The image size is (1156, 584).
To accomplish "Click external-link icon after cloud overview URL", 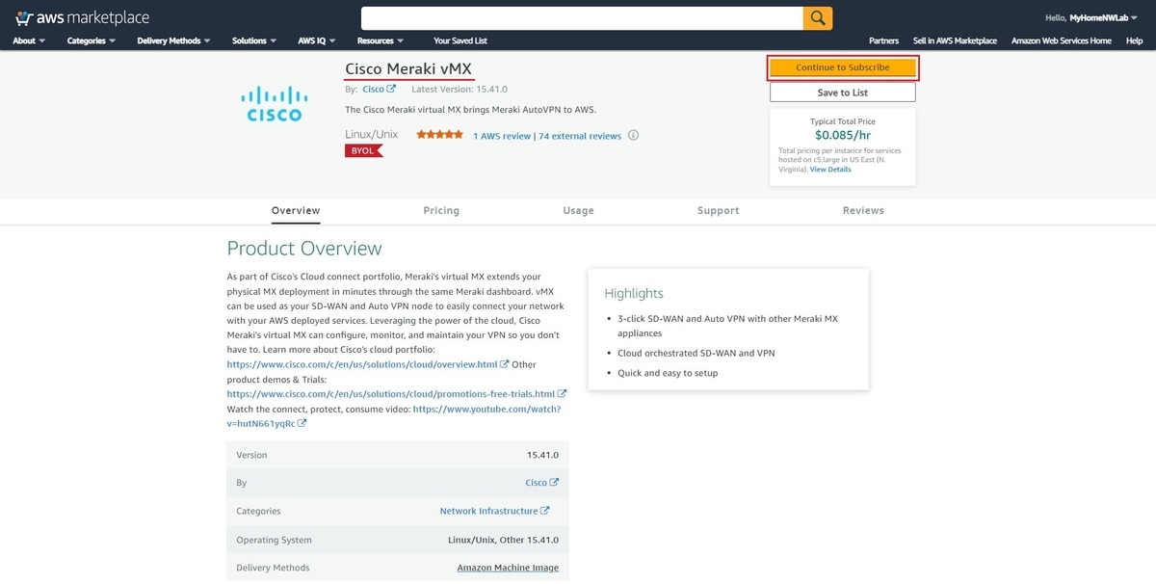I will click(505, 364).
